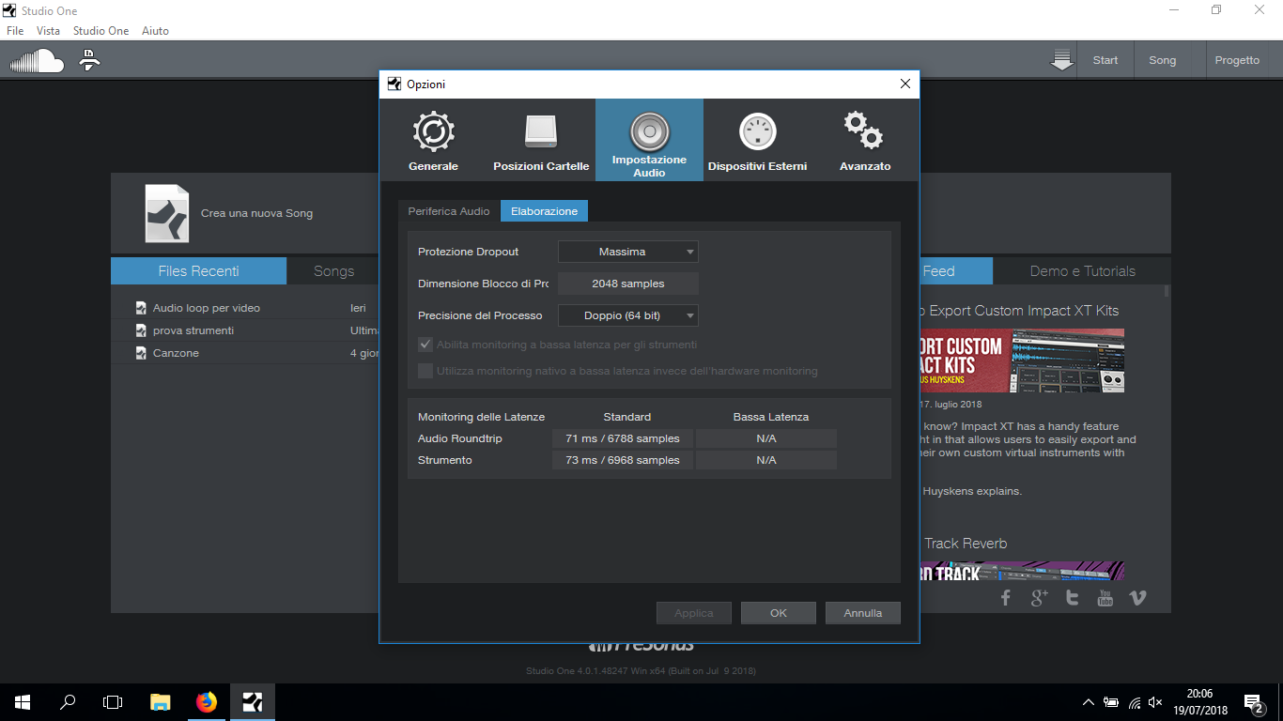Open the Vista menu
The width and height of the screenshot is (1283, 721).
pos(48,31)
